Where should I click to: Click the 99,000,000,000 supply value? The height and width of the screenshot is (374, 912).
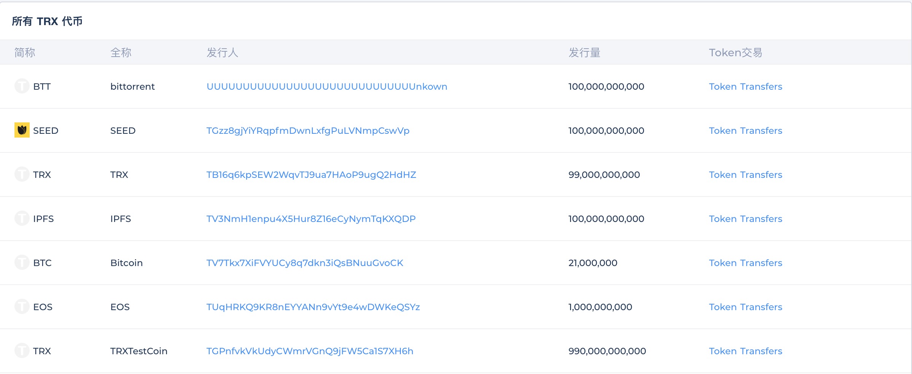pos(604,175)
